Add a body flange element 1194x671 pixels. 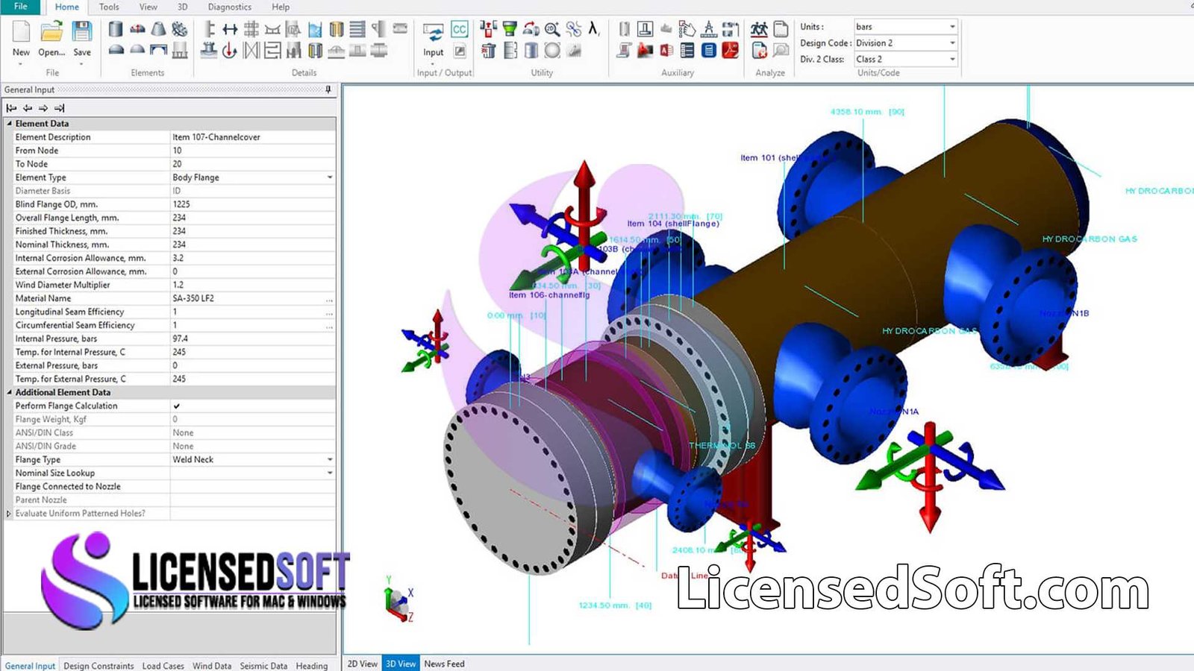(x=180, y=29)
